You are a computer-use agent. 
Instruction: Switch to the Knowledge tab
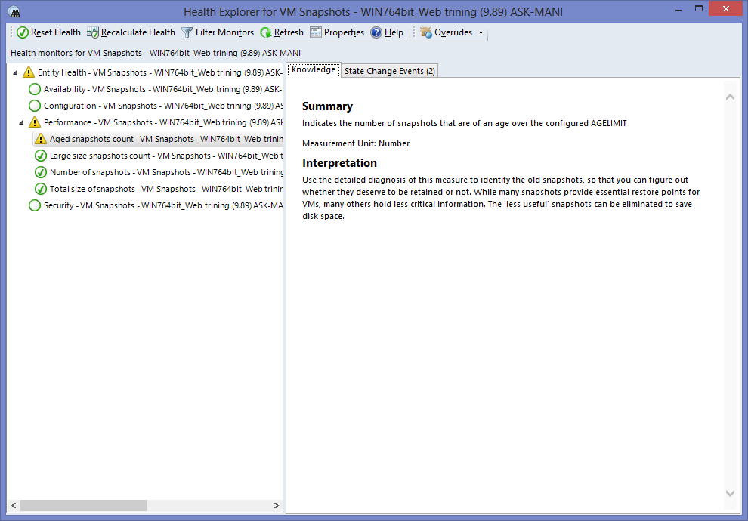tap(314, 69)
